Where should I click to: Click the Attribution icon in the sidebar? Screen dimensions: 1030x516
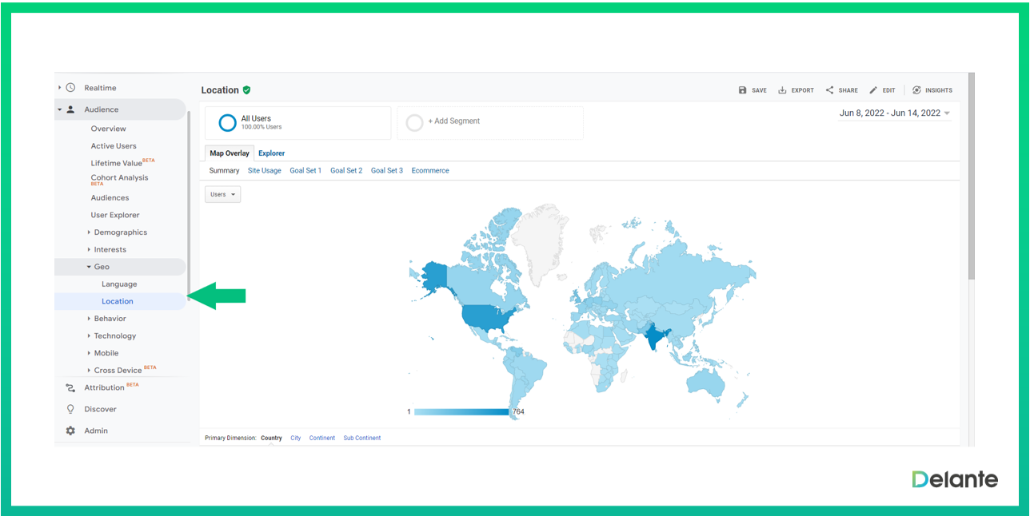[70, 388]
